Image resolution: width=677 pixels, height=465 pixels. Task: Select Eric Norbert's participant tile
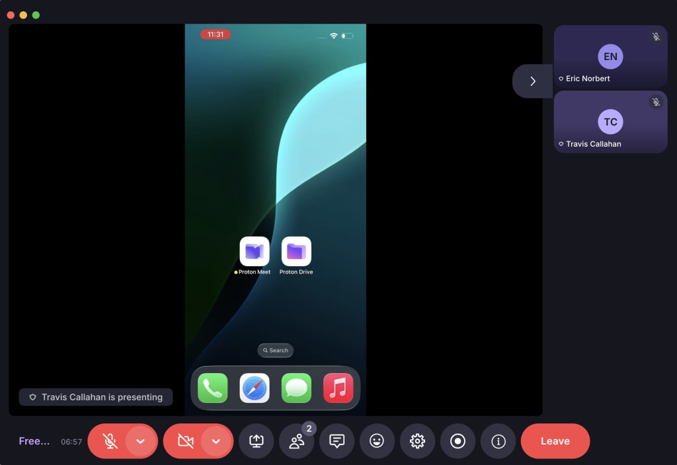pyautogui.click(x=610, y=56)
